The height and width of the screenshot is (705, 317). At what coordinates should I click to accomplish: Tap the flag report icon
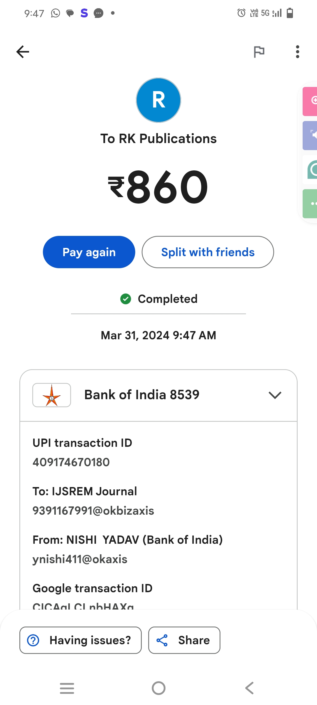point(259,52)
